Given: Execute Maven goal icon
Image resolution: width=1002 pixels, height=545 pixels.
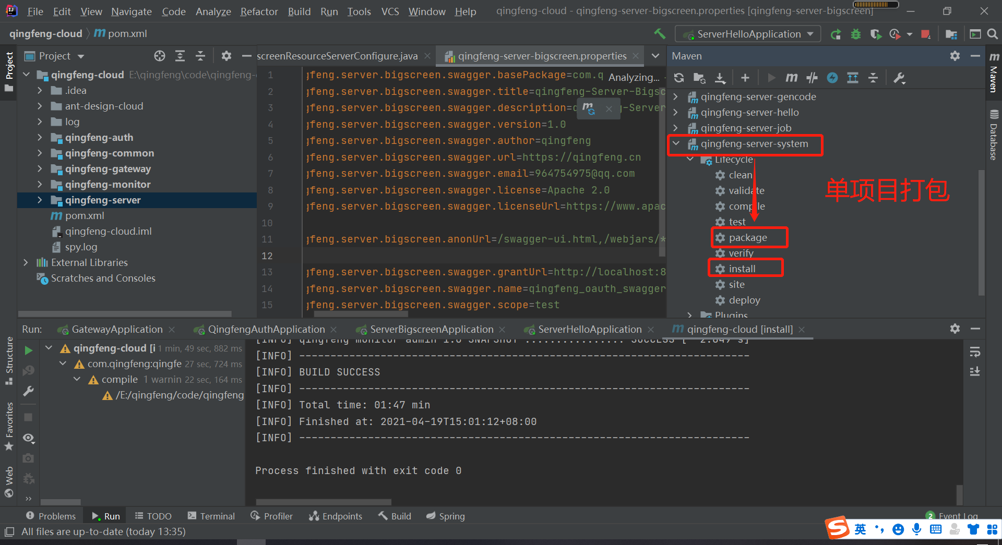Looking at the screenshot, I should pyautogui.click(x=792, y=78).
